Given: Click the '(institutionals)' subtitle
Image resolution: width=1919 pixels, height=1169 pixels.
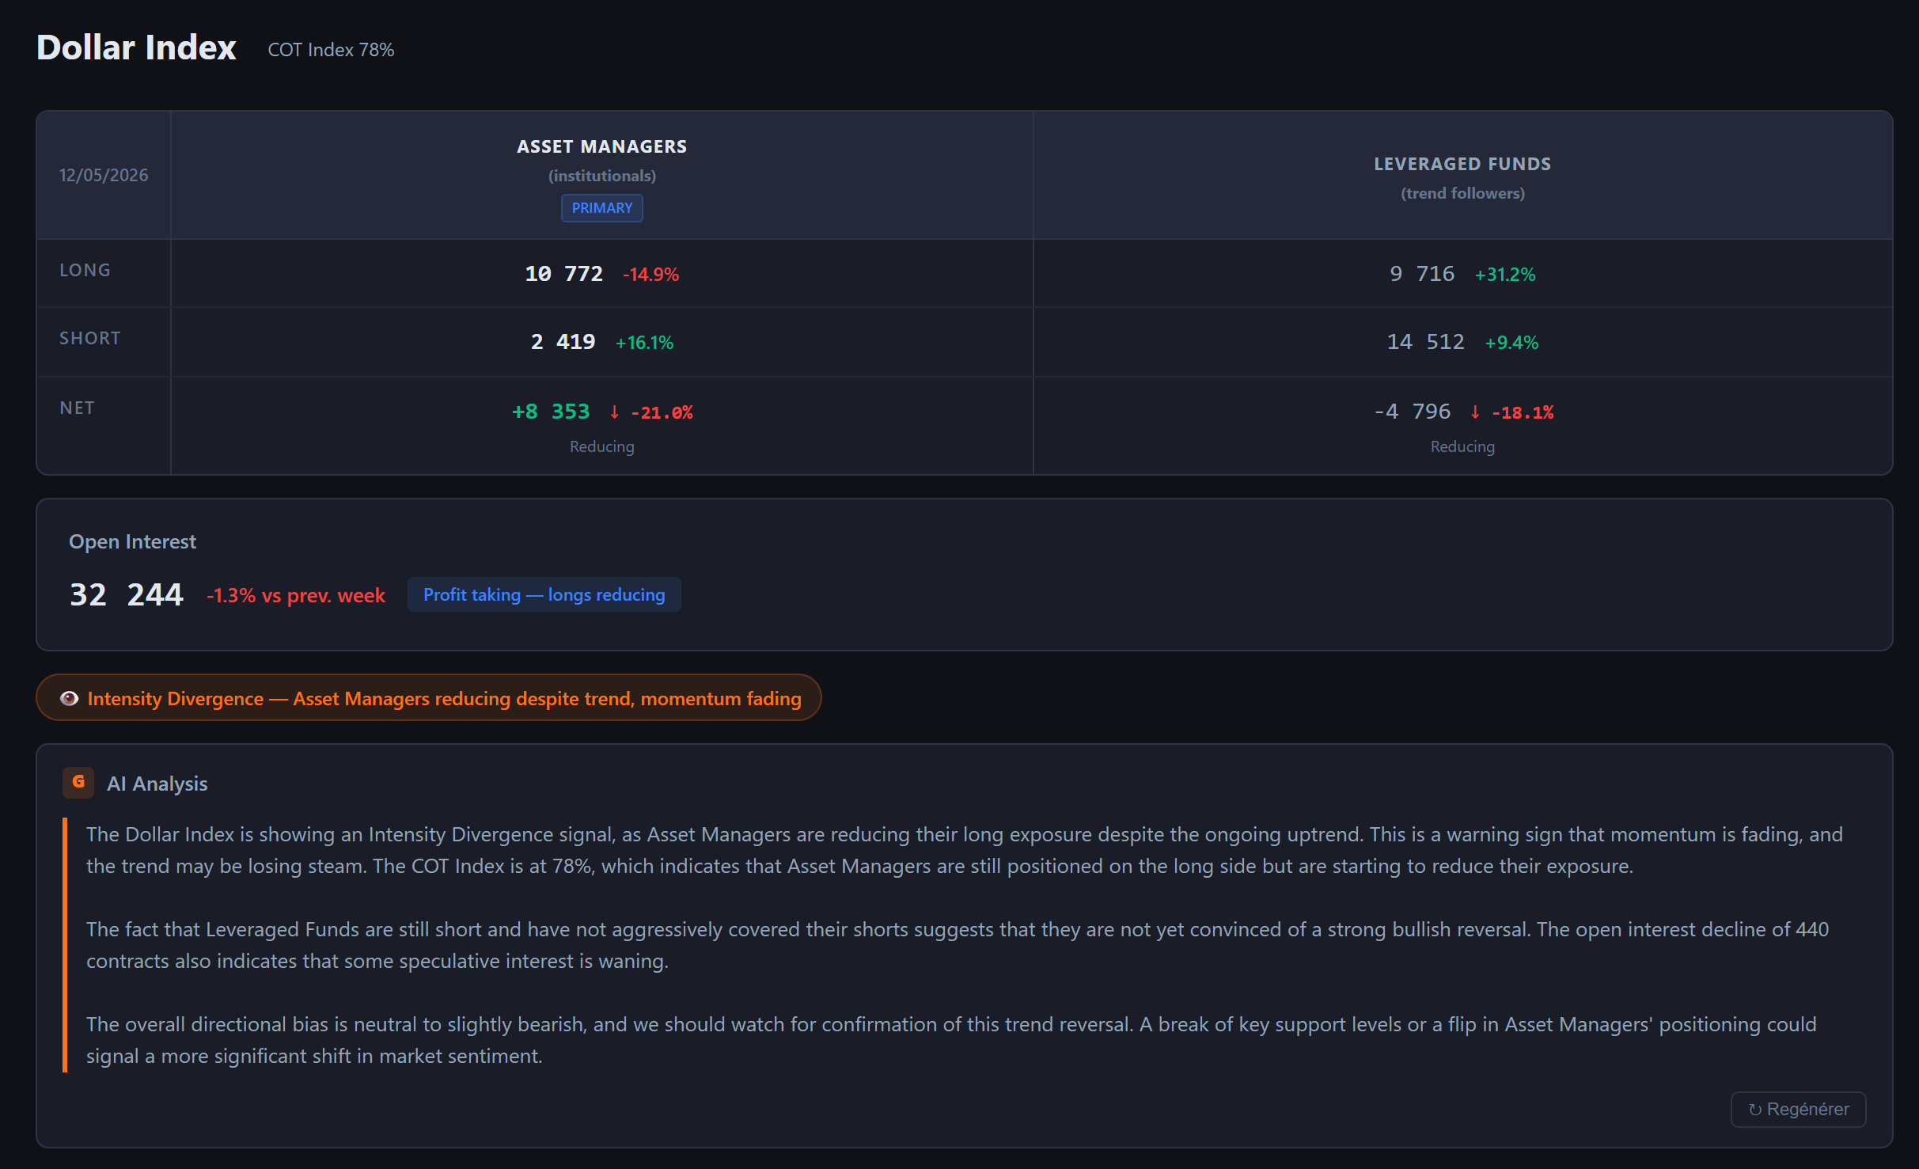Looking at the screenshot, I should coord(602,176).
